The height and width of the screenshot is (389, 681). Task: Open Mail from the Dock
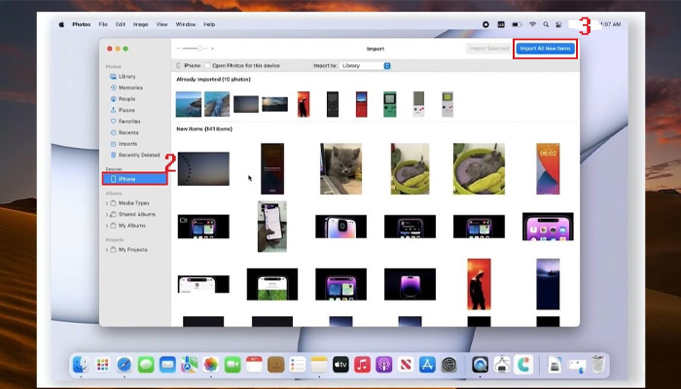point(167,365)
